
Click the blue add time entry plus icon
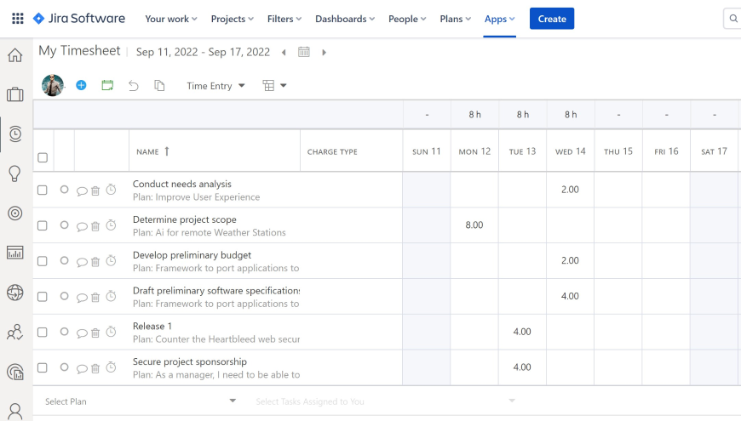pos(81,85)
